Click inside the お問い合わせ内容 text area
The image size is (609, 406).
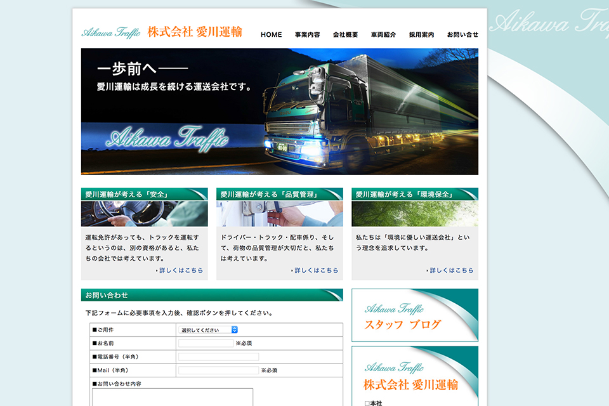coord(173,396)
